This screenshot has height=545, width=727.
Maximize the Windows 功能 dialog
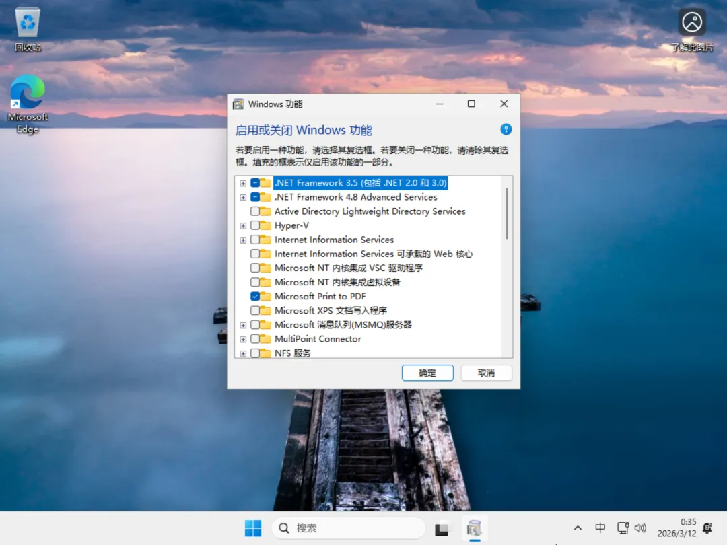[x=471, y=104]
